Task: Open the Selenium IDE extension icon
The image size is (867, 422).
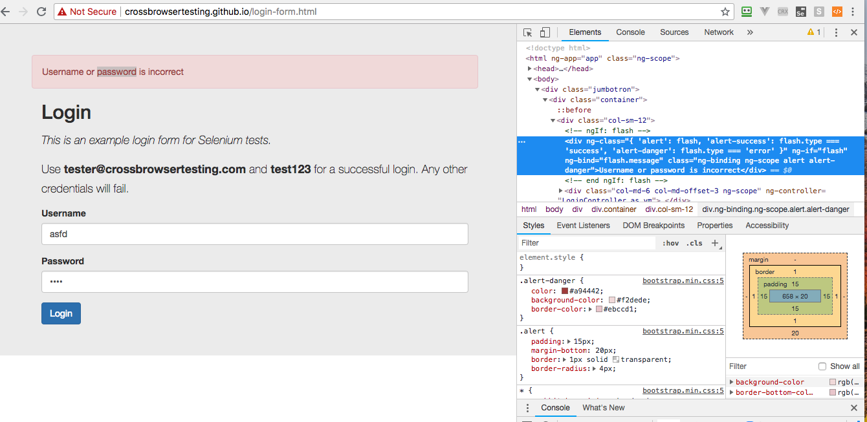Action: (801, 12)
